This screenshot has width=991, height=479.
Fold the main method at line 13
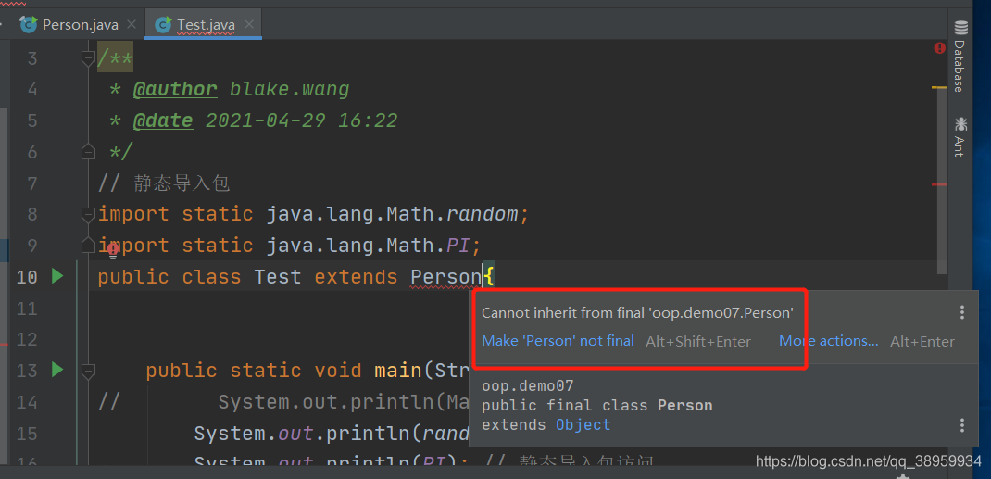[89, 370]
